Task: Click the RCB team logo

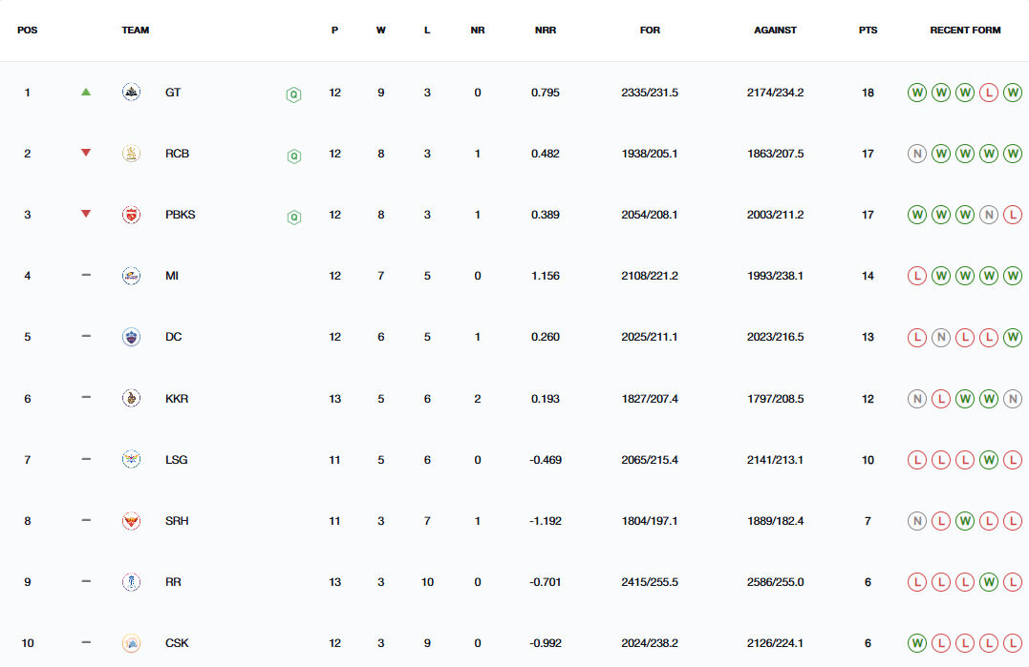Action: click(131, 154)
